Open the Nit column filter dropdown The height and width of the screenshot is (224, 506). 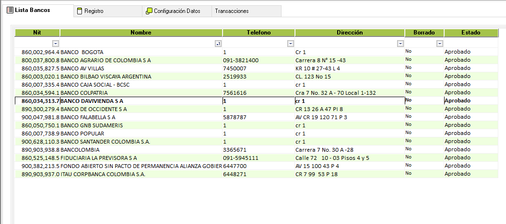pyautogui.click(x=56, y=44)
